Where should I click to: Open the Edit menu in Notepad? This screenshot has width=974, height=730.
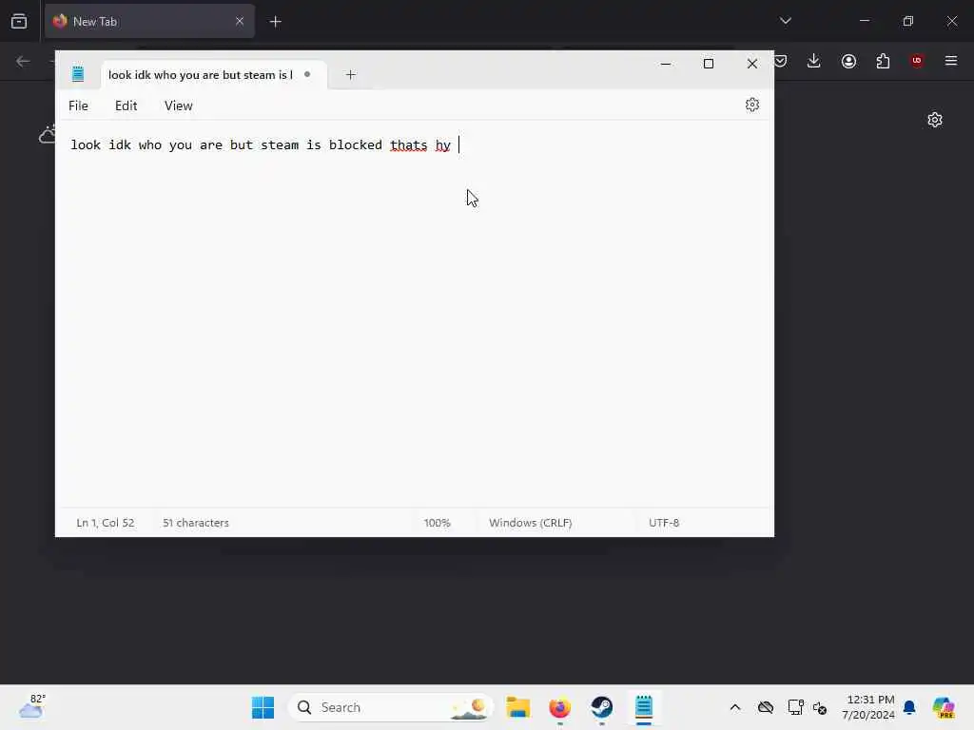click(x=127, y=106)
